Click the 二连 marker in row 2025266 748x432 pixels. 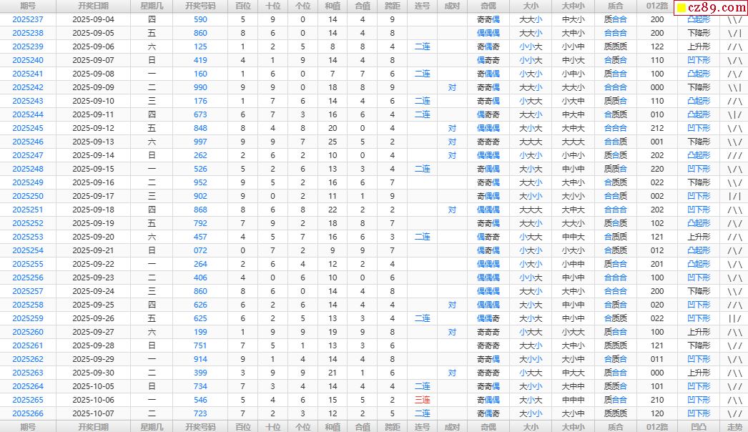422,413
